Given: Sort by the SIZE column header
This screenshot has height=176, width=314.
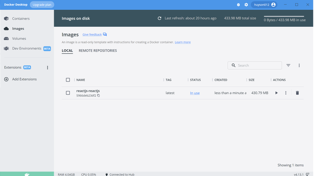Looking at the screenshot, I should tap(252, 80).
